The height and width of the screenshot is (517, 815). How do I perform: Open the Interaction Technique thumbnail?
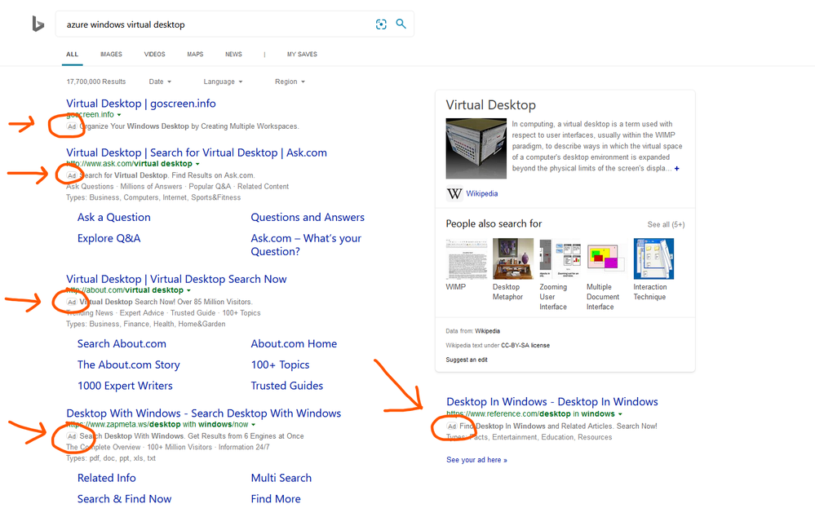click(653, 258)
